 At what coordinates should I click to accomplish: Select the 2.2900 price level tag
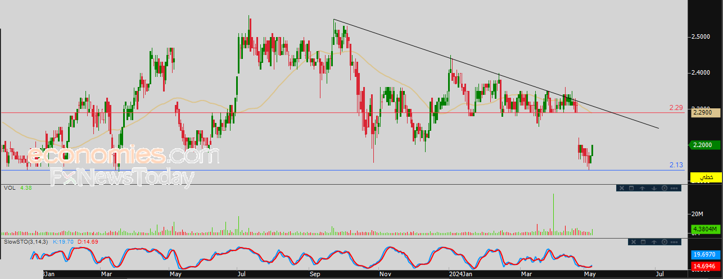(x=705, y=113)
